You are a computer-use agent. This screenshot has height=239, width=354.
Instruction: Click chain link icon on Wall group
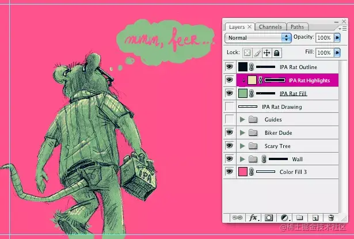tap(264, 159)
